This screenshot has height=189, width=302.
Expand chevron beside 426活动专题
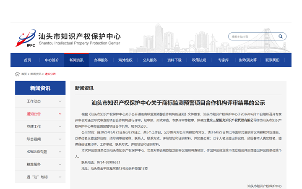(x=60, y=152)
